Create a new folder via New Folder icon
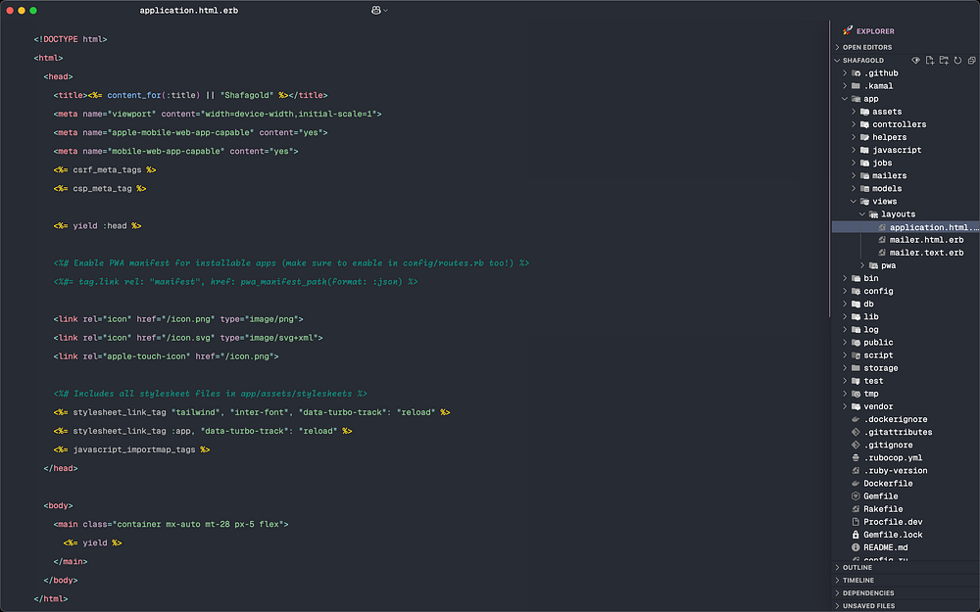The height and width of the screenshot is (612, 980). click(944, 61)
